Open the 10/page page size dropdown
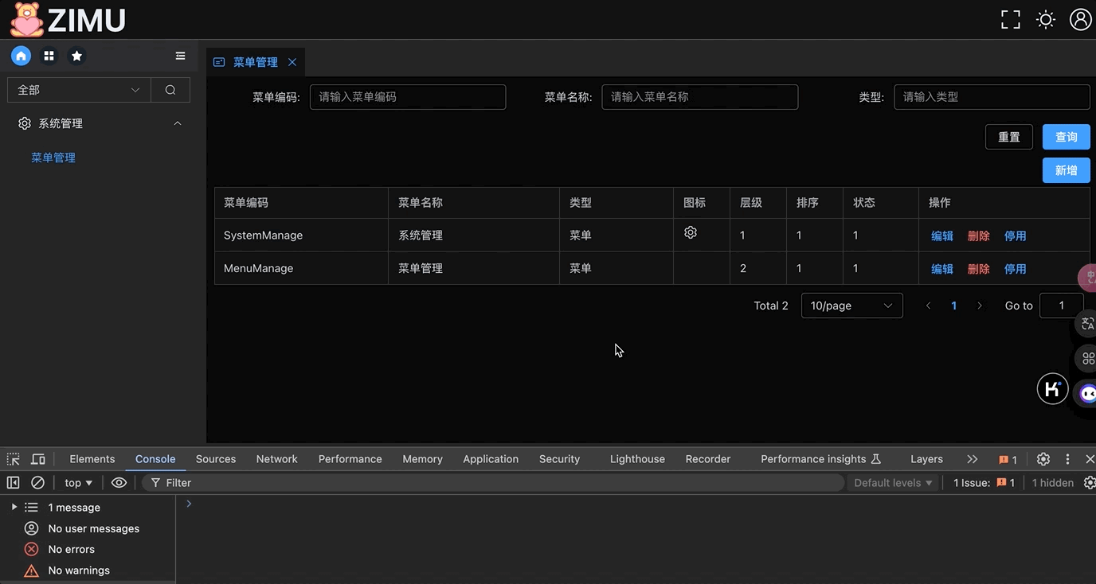This screenshot has width=1096, height=584. (x=851, y=306)
